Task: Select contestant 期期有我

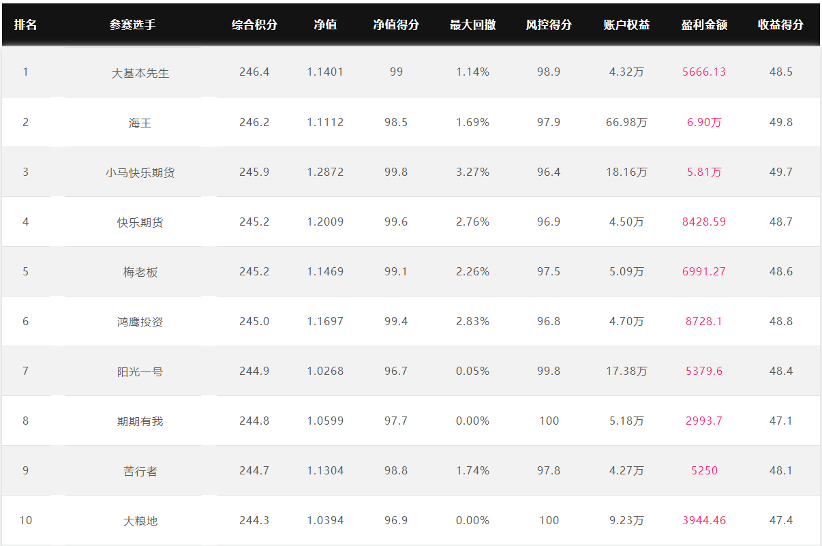Action: (x=140, y=421)
